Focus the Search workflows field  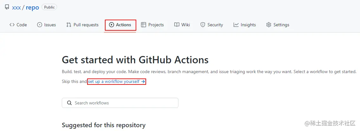click(x=120, y=103)
